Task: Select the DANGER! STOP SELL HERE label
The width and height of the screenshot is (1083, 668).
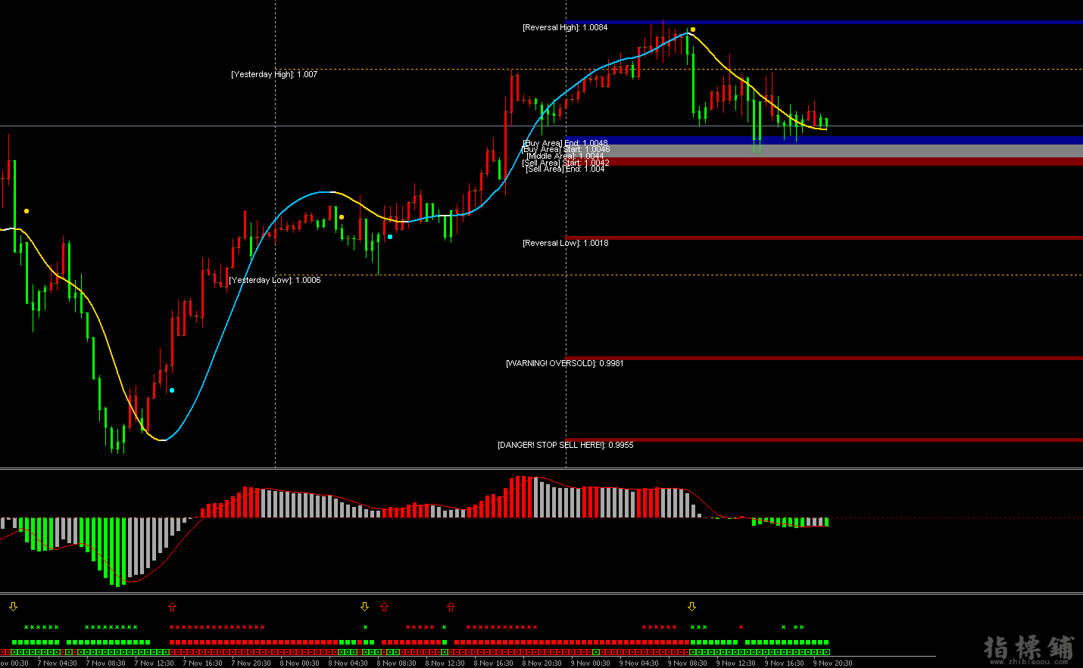Action: (x=565, y=446)
